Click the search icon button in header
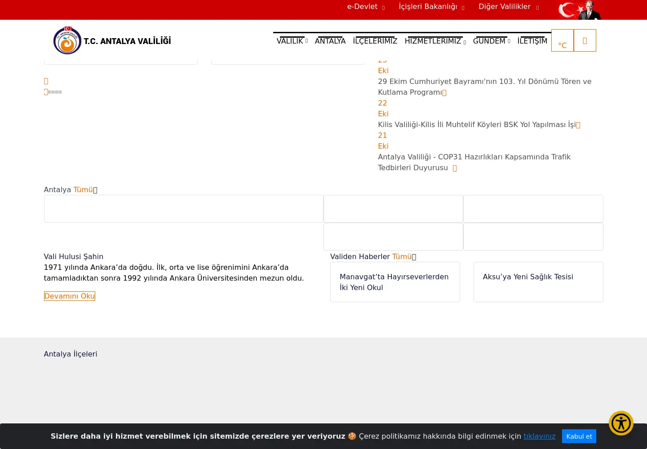647x449 pixels. click(x=585, y=40)
